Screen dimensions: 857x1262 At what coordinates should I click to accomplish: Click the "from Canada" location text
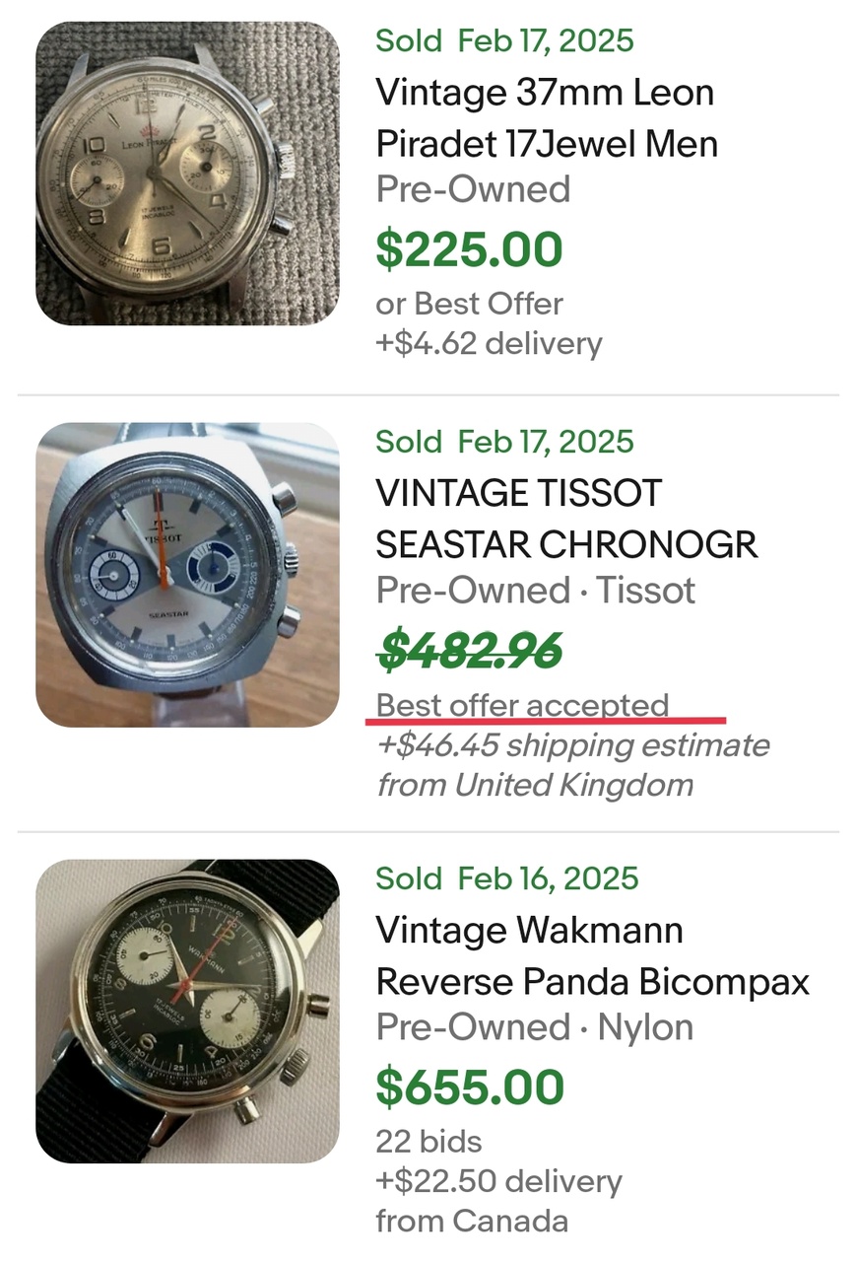(472, 1221)
